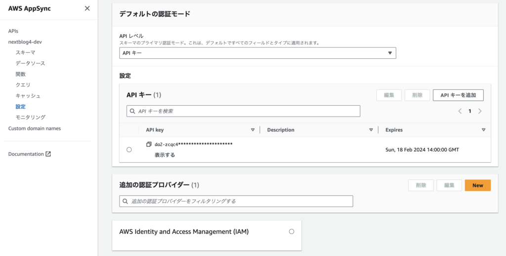Image resolution: width=506 pixels, height=256 pixels.
Task: Click the filter provider search icon
Action: 125,201
